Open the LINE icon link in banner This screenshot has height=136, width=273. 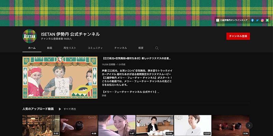click(267, 20)
